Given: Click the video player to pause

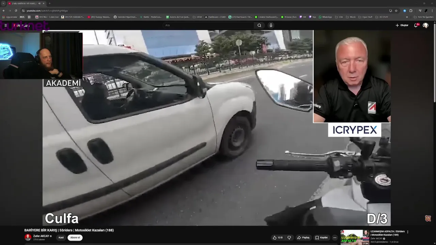Looking at the screenshot, I should [x=216, y=128].
